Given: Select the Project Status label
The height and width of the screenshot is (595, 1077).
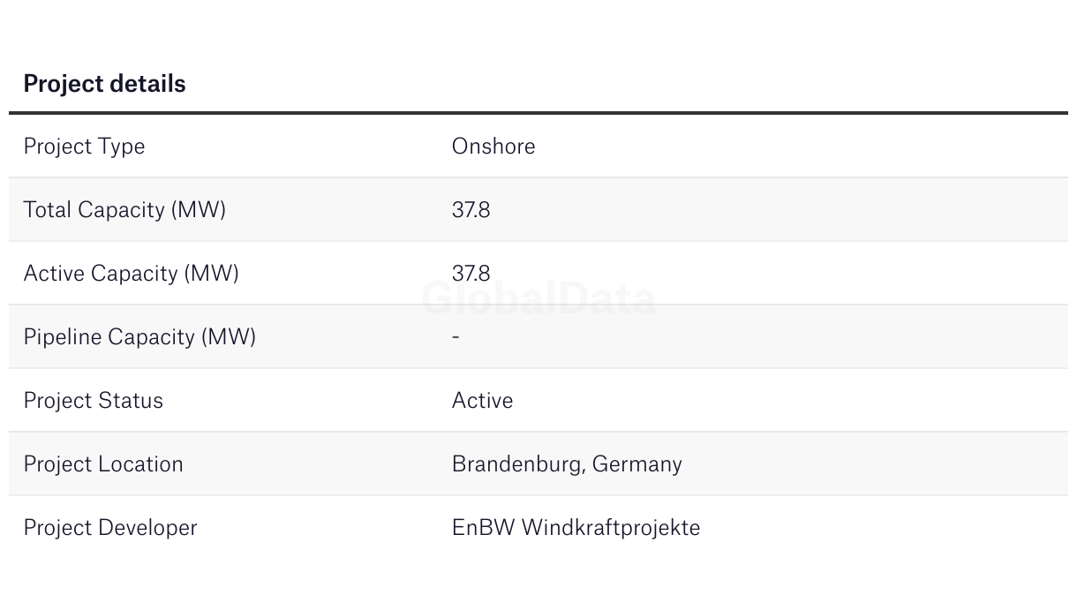Looking at the screenshot, I should click(93, 401).
